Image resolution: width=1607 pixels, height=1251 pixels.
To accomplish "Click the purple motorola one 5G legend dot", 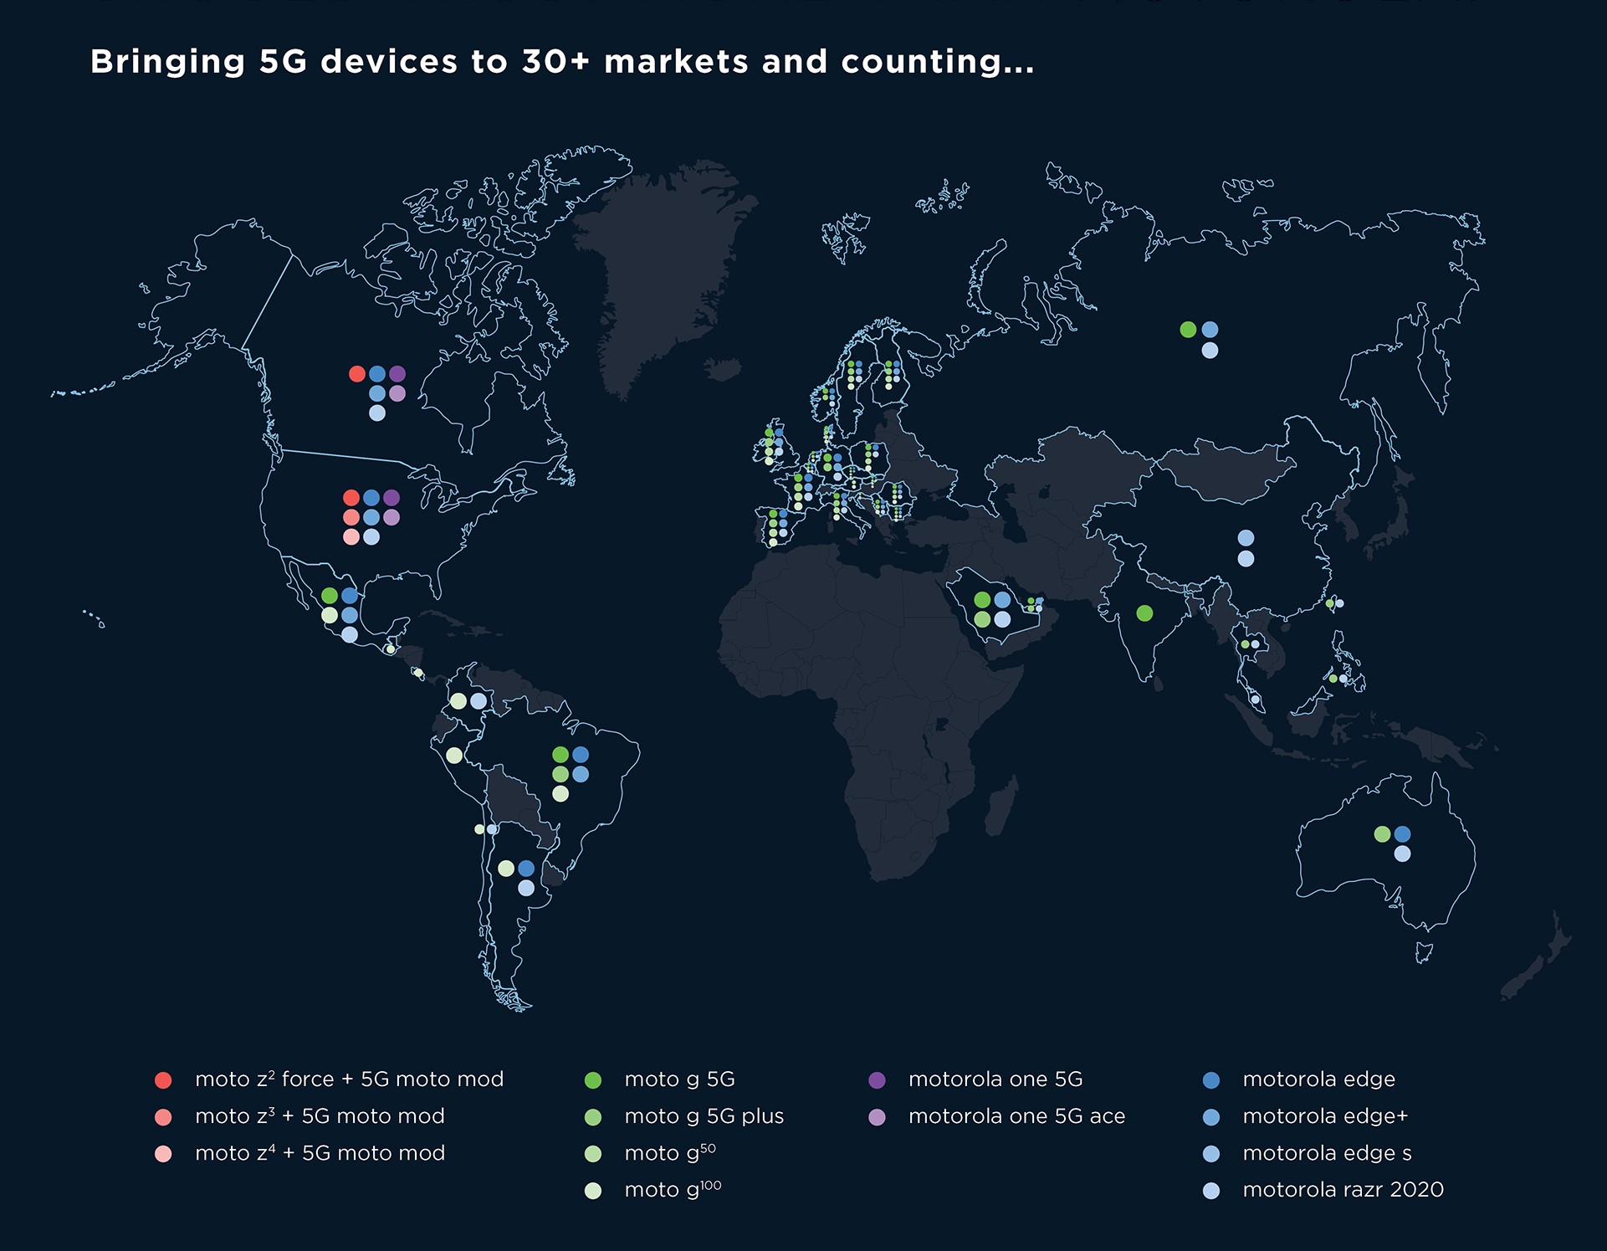I will 877,1080.
